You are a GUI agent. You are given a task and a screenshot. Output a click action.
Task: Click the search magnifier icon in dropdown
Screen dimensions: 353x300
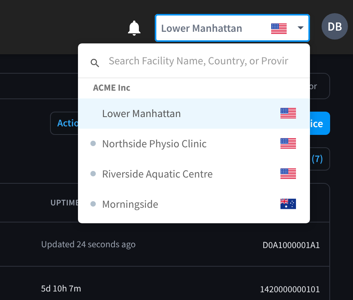click(x=95, y=63)
